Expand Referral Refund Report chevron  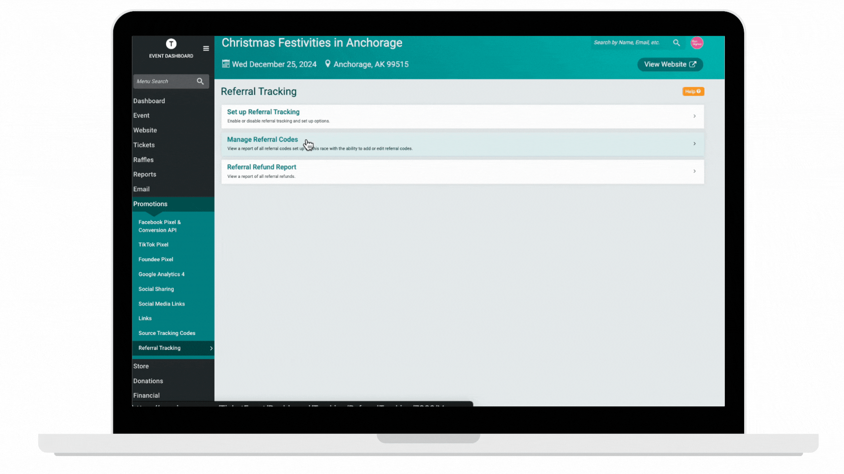(x=695, y=171)
